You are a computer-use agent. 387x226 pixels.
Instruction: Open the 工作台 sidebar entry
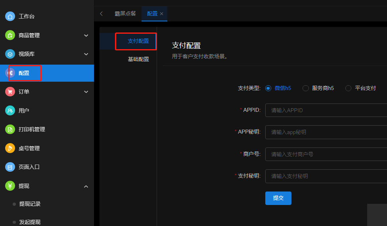click(x=47, y=16)
